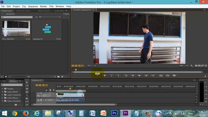This screenshot has height=117, width=208.
Task: Click the timeline timecode 00:00:18:11
Action: pos(42,85)
